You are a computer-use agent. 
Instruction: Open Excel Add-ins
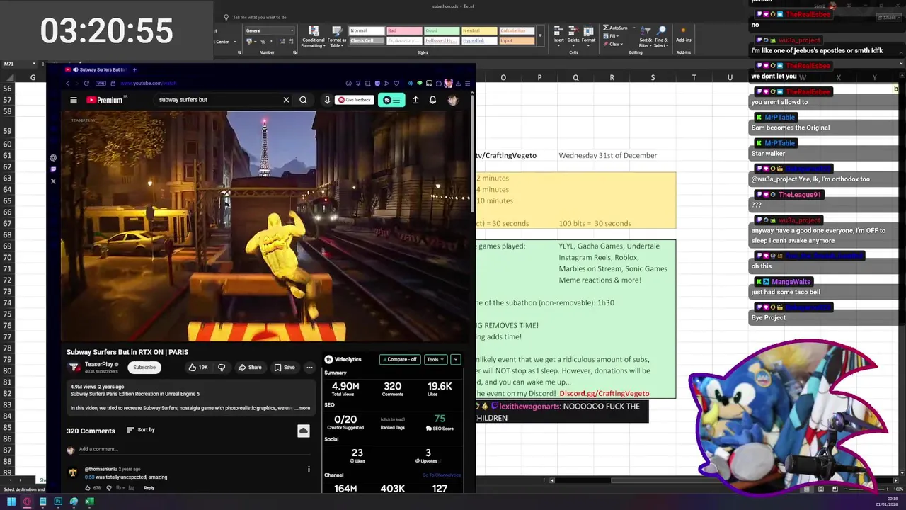coord(683,35)
